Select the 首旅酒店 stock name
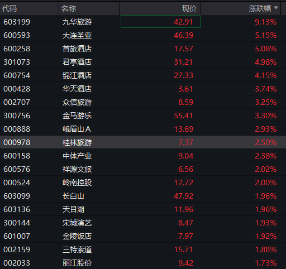 pos(77,49)
